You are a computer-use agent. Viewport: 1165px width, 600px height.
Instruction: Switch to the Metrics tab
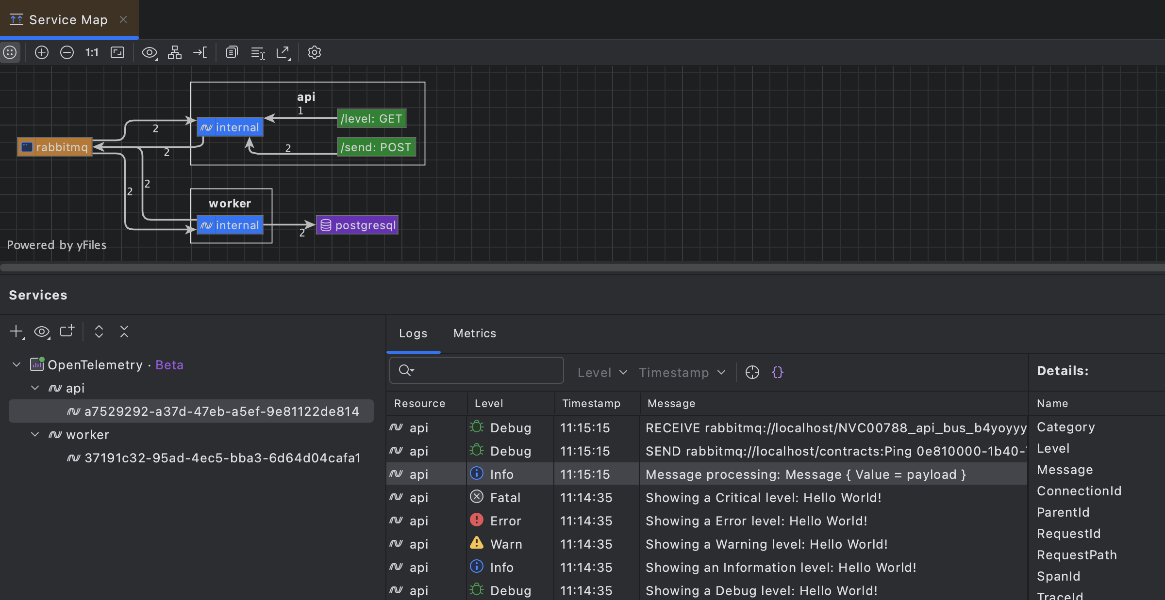coord(474,333)
